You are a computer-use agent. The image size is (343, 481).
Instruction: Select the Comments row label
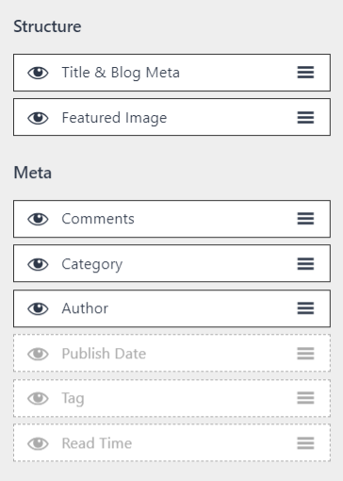pyautogui.click(x=98, y=219)
